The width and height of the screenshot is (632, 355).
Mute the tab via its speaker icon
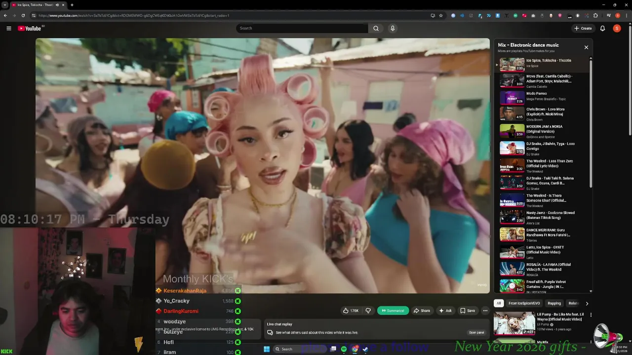[57, 5]
